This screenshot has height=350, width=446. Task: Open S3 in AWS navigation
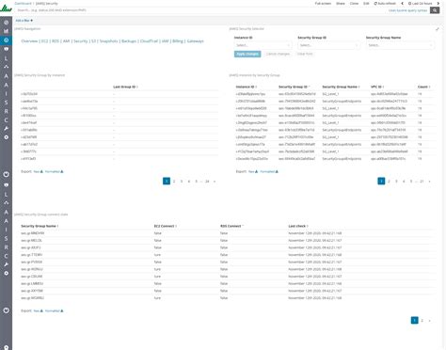click(93, 41)
